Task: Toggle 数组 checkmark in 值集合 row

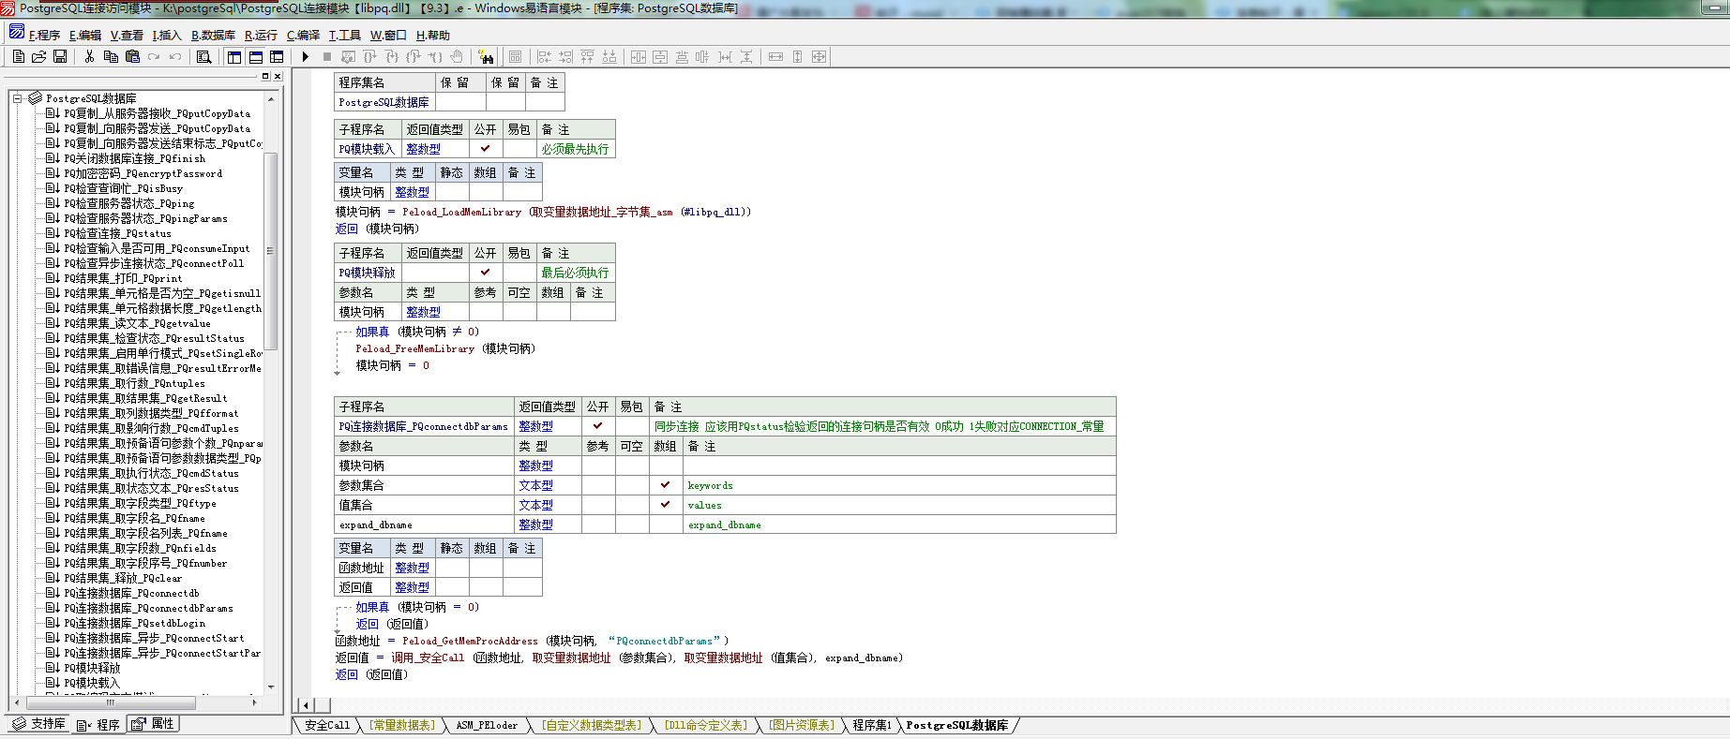Action: pyautogui.click(x=665, y=504)
